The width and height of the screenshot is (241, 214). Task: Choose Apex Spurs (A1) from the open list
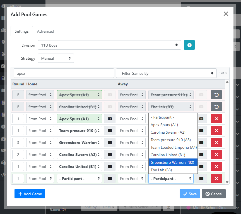(x=173, y=125)
